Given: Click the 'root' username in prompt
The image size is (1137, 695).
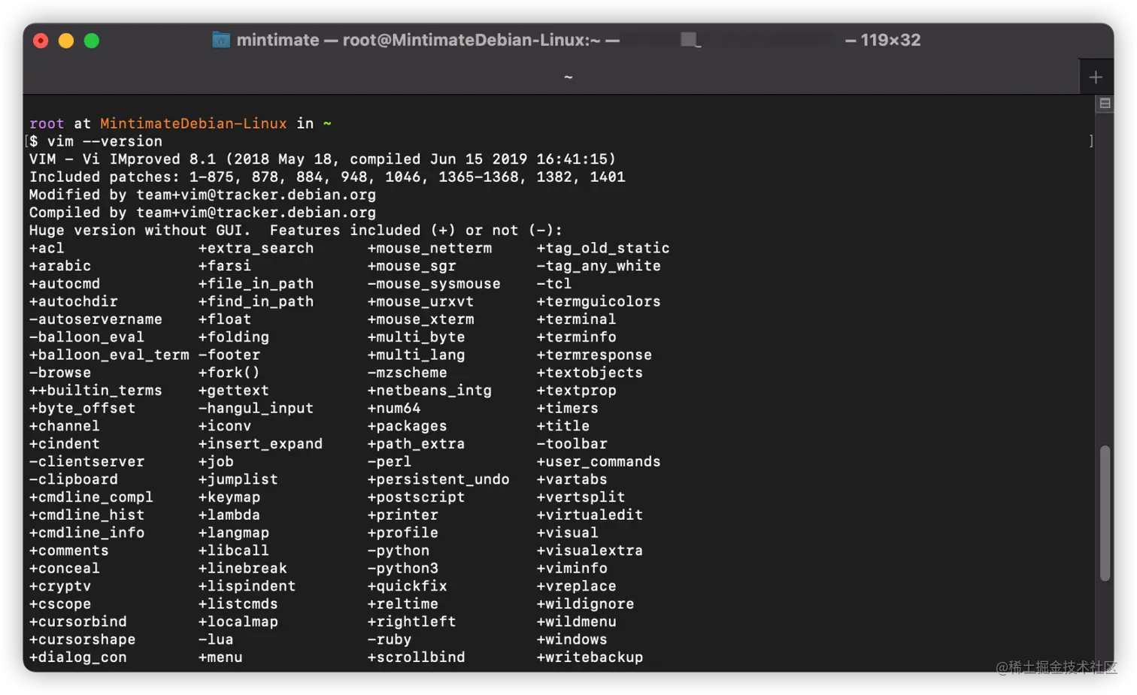Looking at the screenshot, I should (x=47, y=123).
